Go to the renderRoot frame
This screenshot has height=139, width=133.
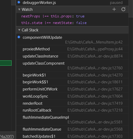click(72, 103)
